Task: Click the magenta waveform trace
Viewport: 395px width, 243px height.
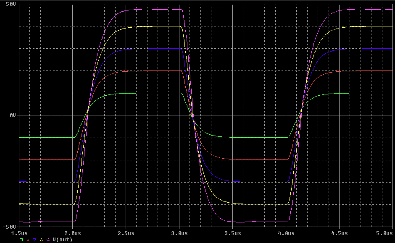Action: click(147, 9)
